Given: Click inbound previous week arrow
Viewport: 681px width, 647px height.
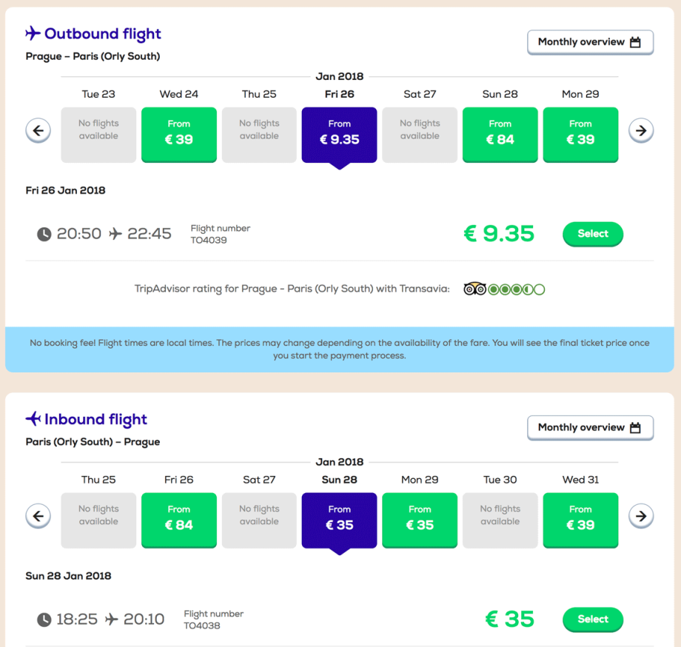Looking at the screenshot, I should point(38,516).
